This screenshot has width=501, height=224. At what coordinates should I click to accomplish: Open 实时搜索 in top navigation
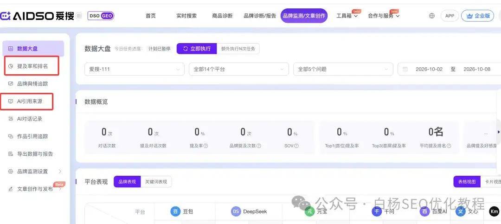[x=186, y=16]
